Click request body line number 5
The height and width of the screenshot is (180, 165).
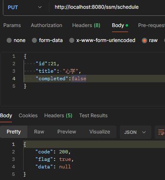point(14,86)
